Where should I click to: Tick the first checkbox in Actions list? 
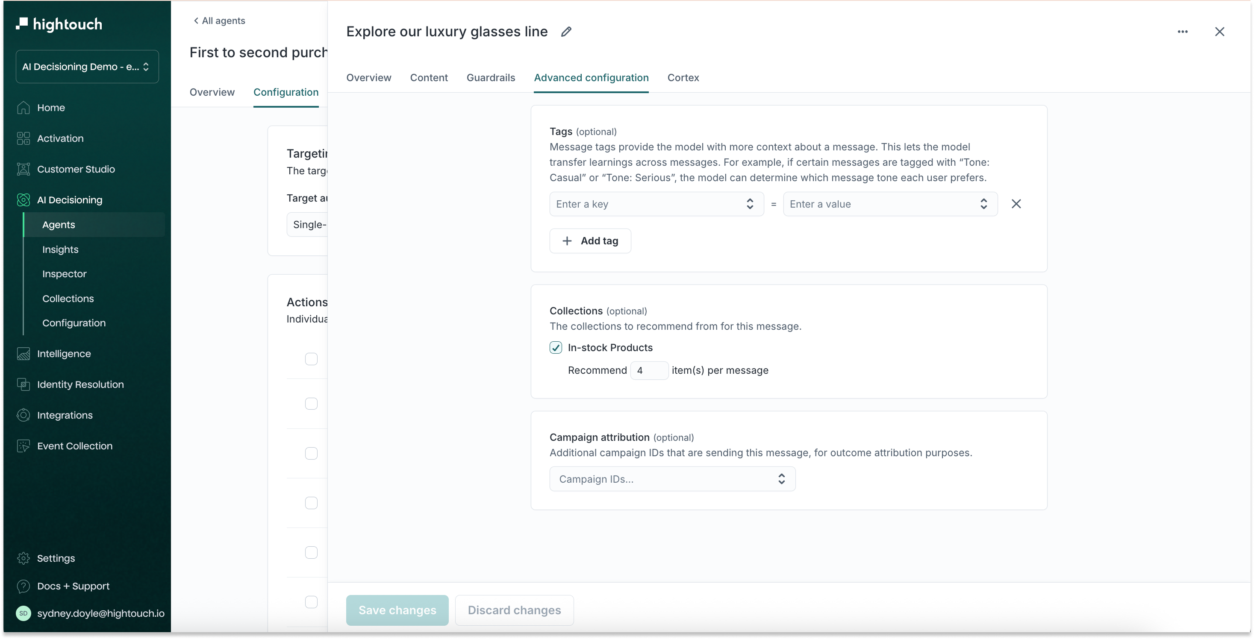pos(311,359)
